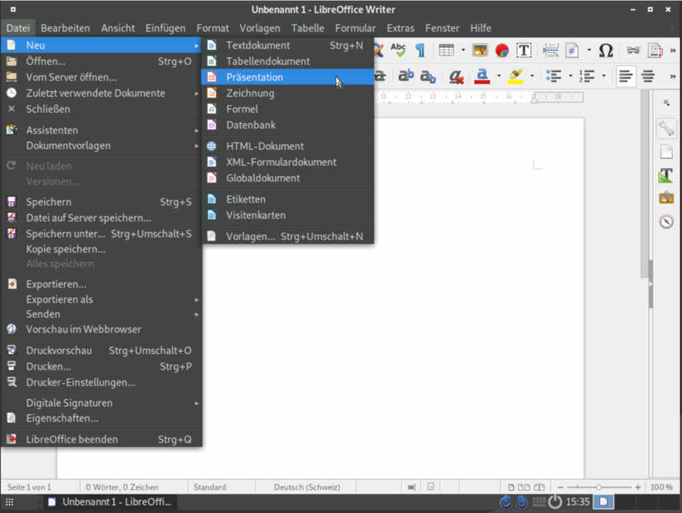Open the sidebar Styles panel icon
This screenshot has height=513, width=682.
pos(666,175)
